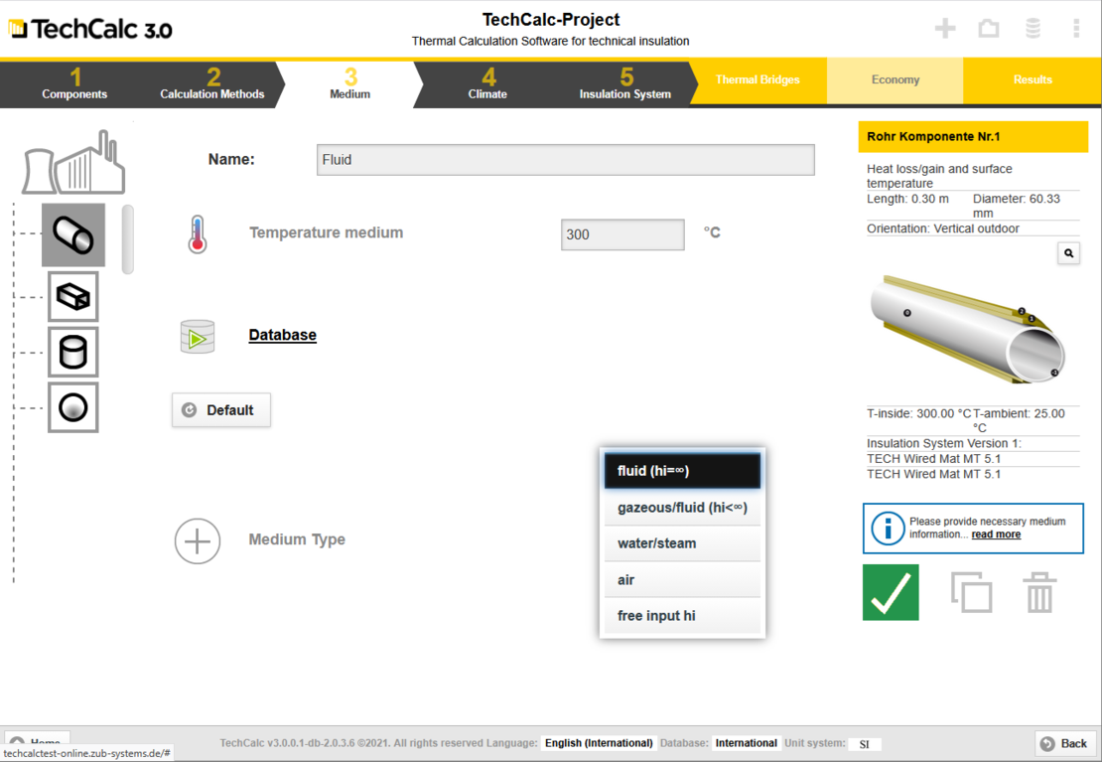This screenshot has height=762, width=1102.
Task: Select the pipe component icon
Action: coord(73,235)
